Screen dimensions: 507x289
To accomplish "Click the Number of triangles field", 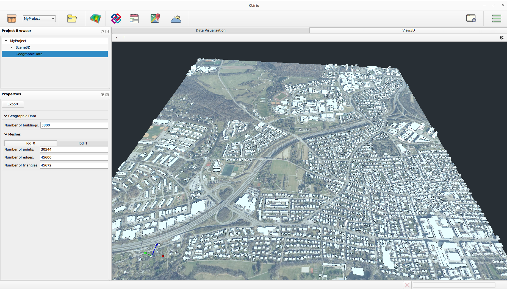I will point(74,165).
